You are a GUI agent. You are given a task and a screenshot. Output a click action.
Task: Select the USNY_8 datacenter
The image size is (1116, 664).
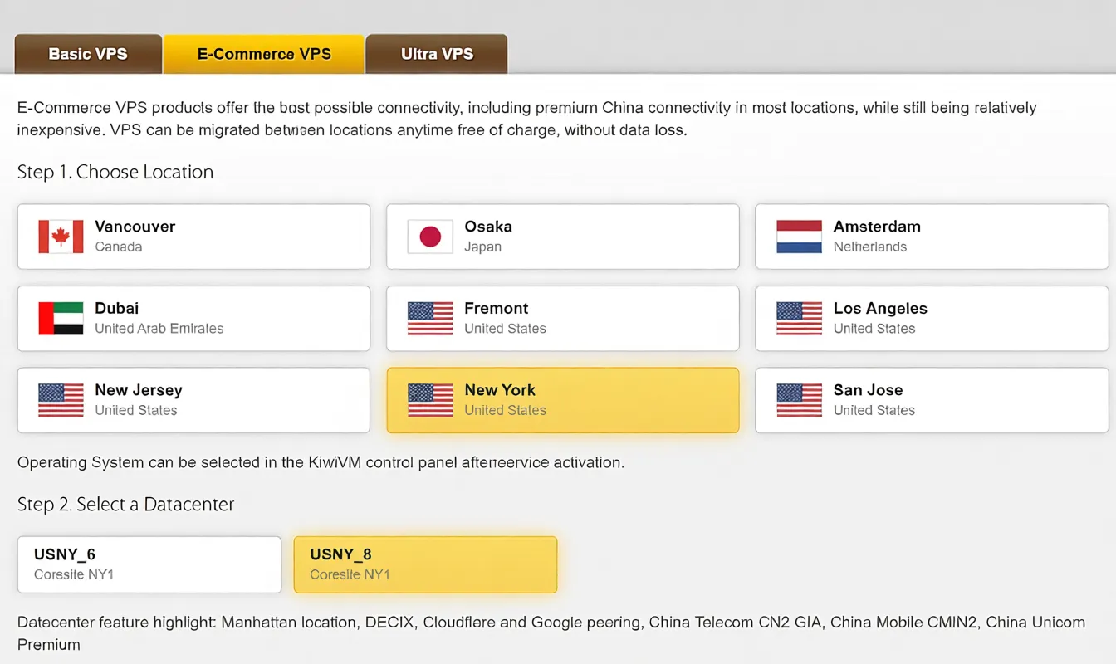(x=425, y=564)
